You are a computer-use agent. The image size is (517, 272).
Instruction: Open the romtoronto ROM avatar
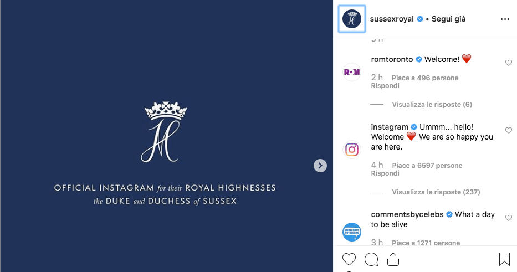tap(352, 72)
